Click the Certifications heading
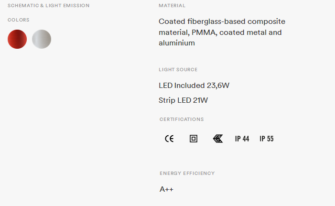The image size is (335, 206). 182,119
